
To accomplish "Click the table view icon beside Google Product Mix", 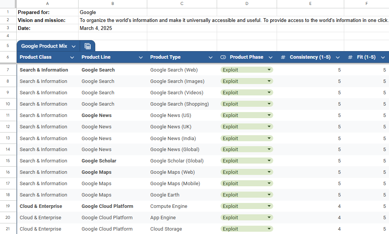I will pyautogui.click(x=88, y=46).
